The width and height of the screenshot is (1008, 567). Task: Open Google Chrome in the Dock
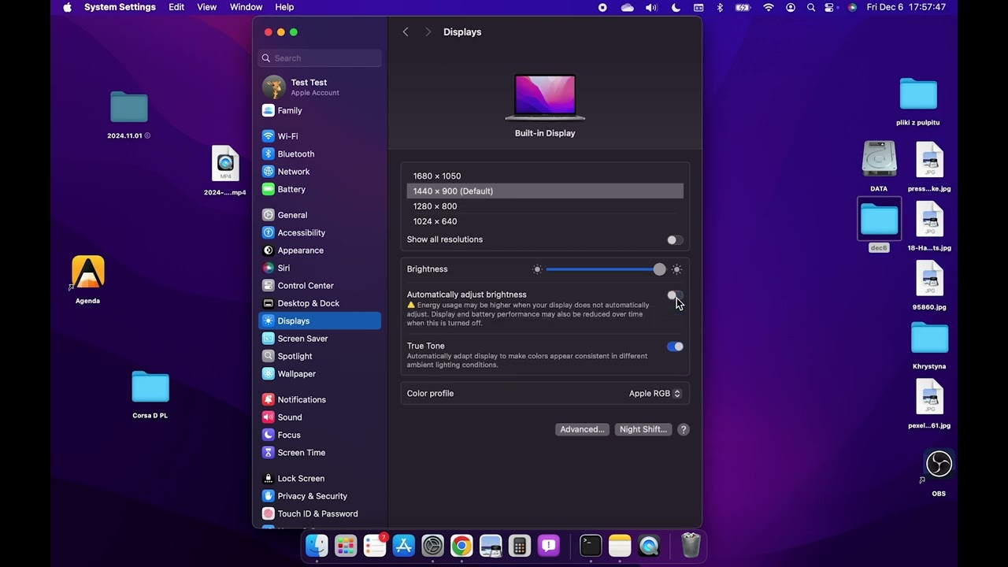[462, 545]
